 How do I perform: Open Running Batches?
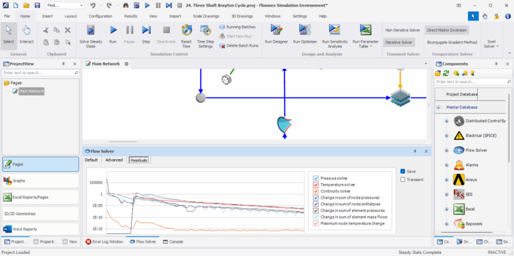click(238, 27)
